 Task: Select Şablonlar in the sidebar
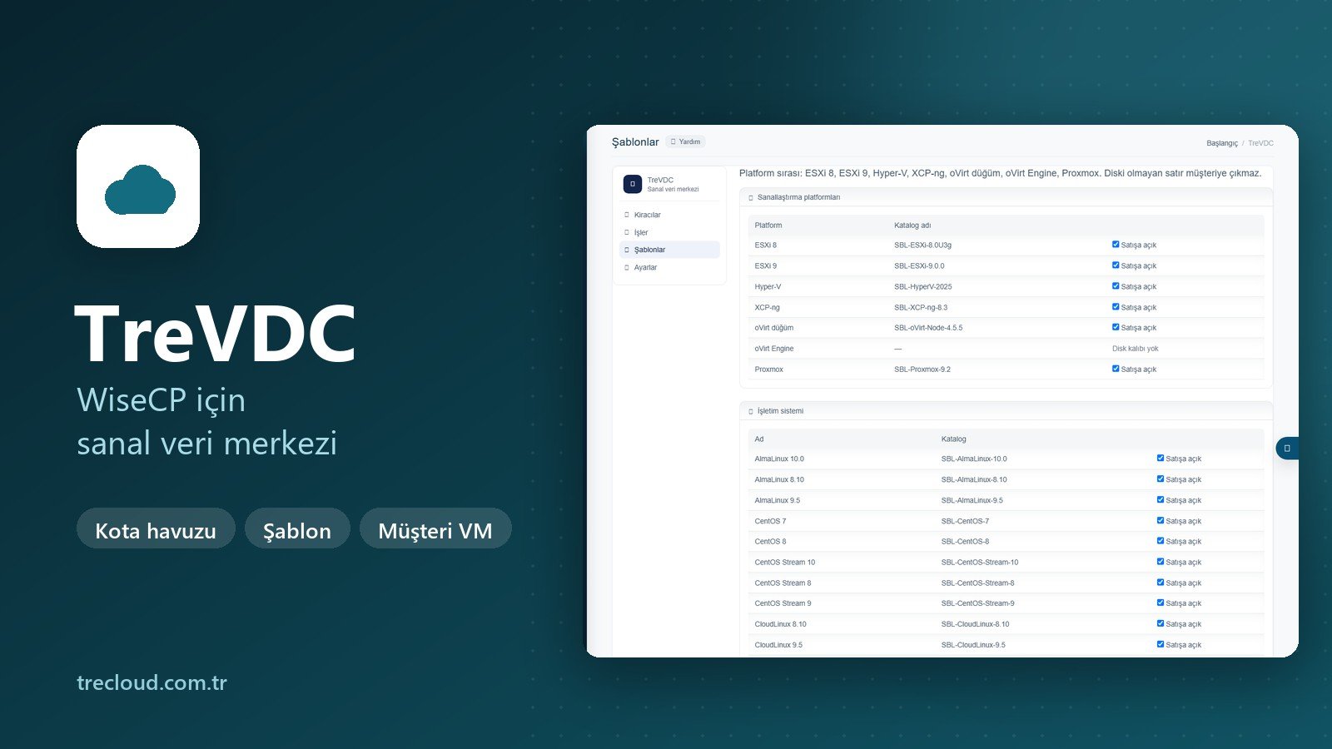click(670, 250)
